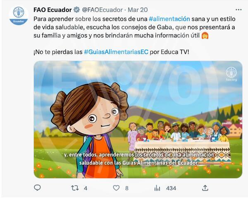Screen dimensions: 248x198
Task: Open the FAO Ecuador profile avatar
Action: pos(19,16)
